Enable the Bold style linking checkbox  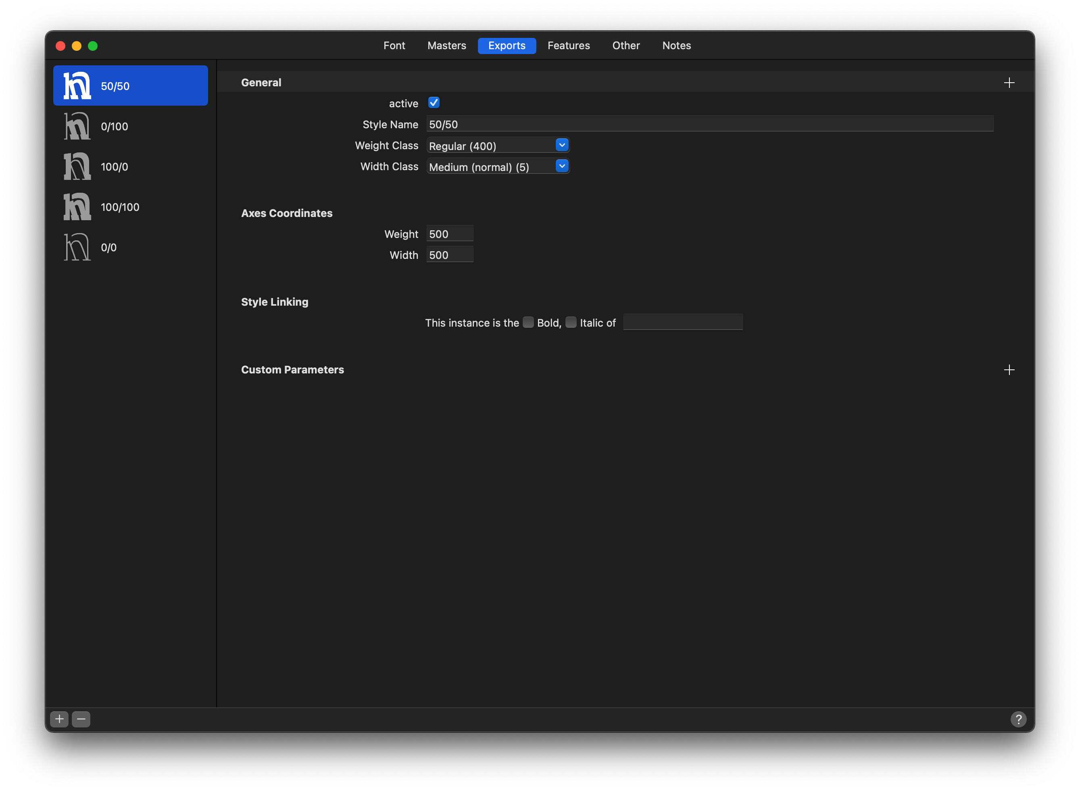coord(528,322)
